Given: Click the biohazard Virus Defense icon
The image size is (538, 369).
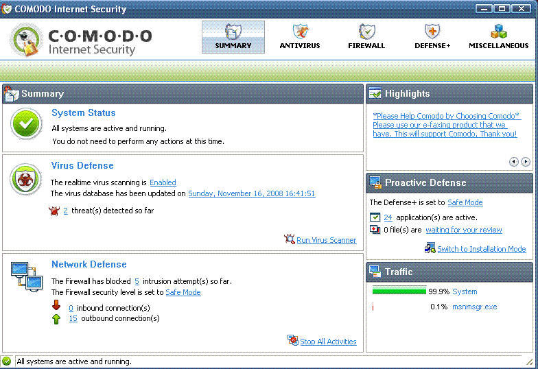Looking at the screenshot, I should point(26,180).
